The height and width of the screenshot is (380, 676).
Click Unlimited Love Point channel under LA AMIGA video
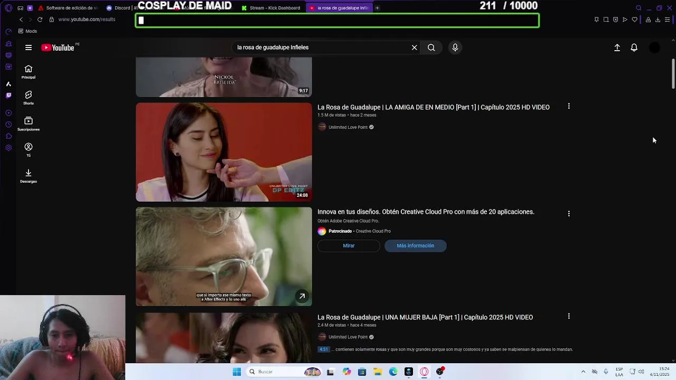[348, 127]
